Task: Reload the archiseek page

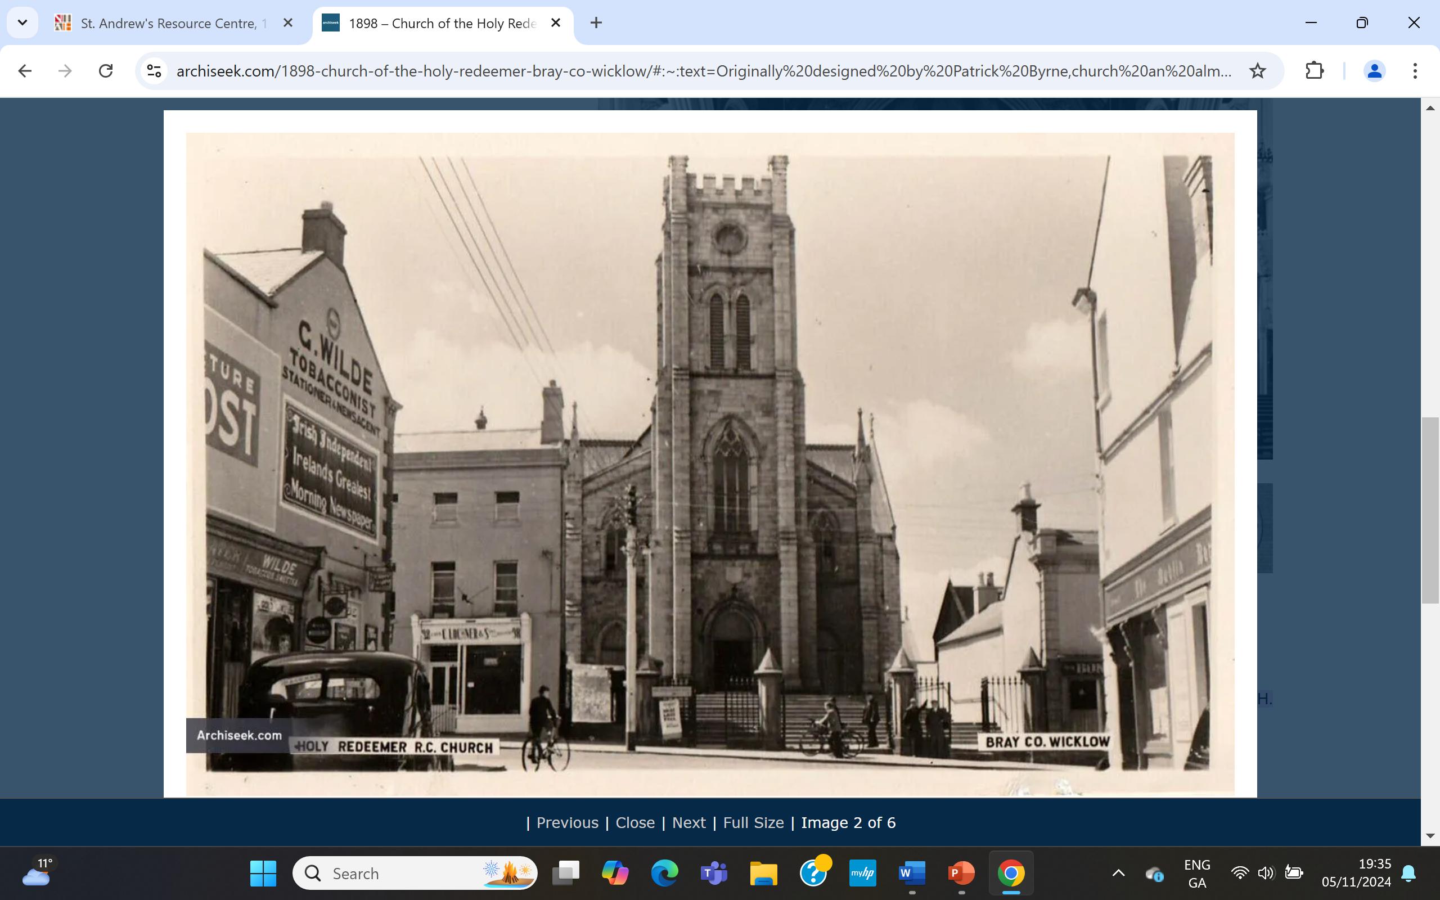Action: 106,71
